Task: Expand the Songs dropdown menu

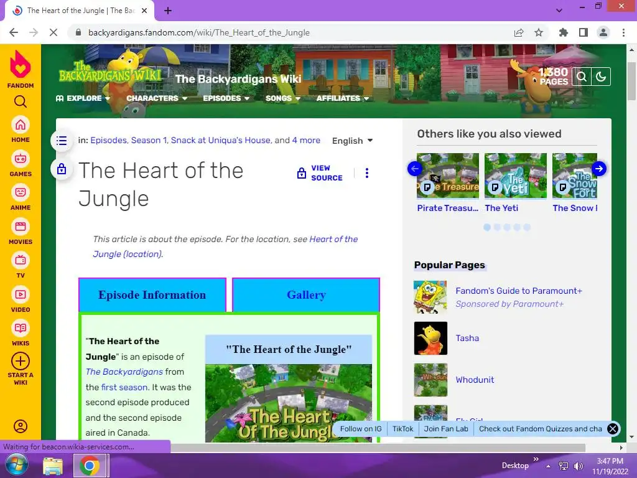Action: point(283,98)
